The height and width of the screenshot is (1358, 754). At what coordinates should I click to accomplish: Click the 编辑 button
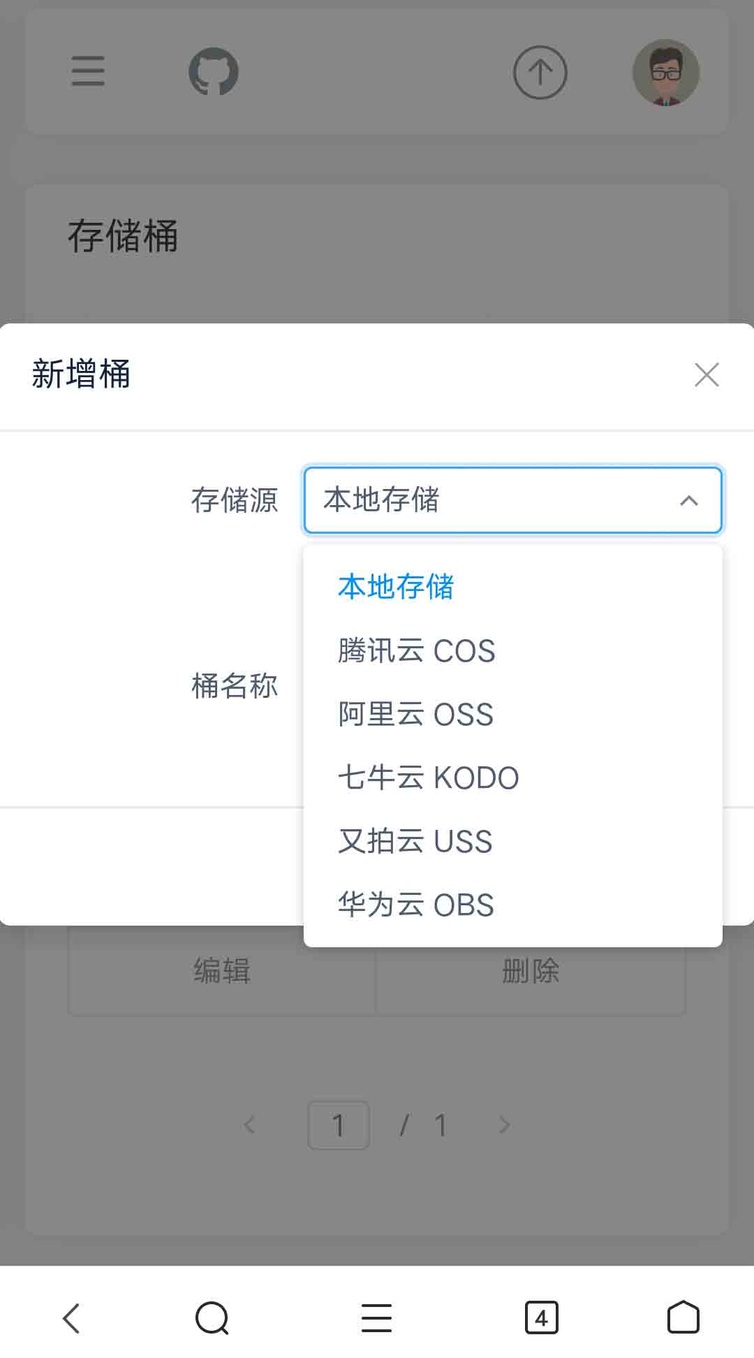point(221,971)
